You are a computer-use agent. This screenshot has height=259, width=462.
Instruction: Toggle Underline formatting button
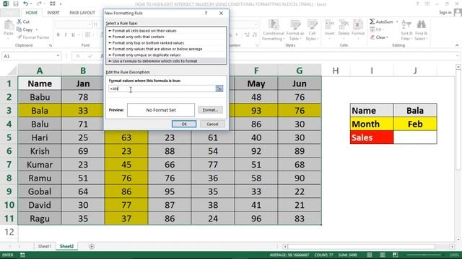pos(73,35)
